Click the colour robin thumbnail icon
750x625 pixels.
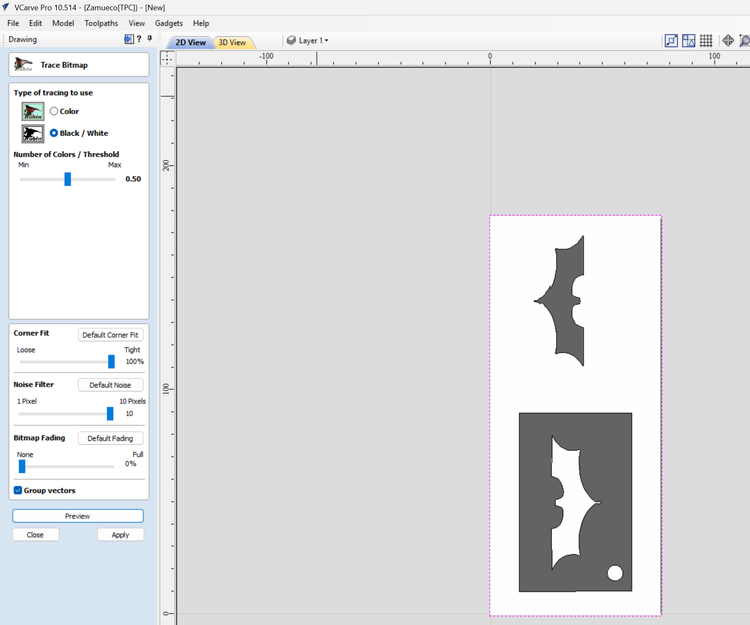coord(33,111)
